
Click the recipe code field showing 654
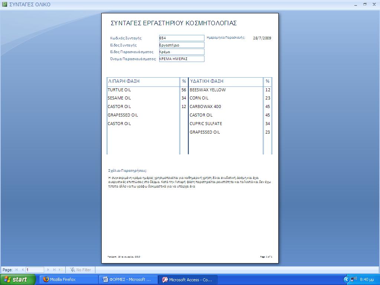pyautogui.click(x=181, y=38)
